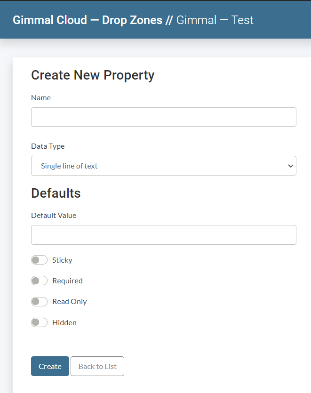Click the Default Value label

tap(54, 216)
